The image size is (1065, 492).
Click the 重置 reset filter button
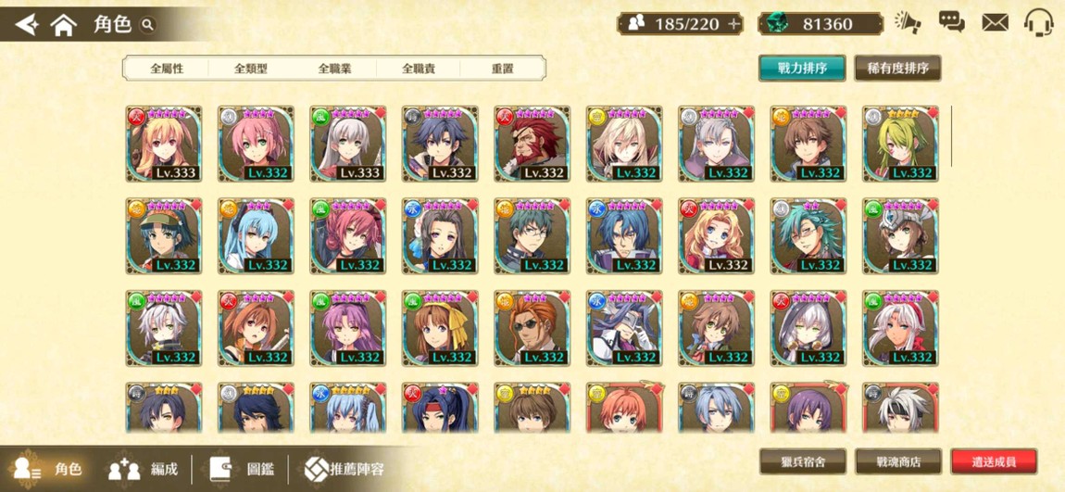pyautogui.click(x=503, y=69)
